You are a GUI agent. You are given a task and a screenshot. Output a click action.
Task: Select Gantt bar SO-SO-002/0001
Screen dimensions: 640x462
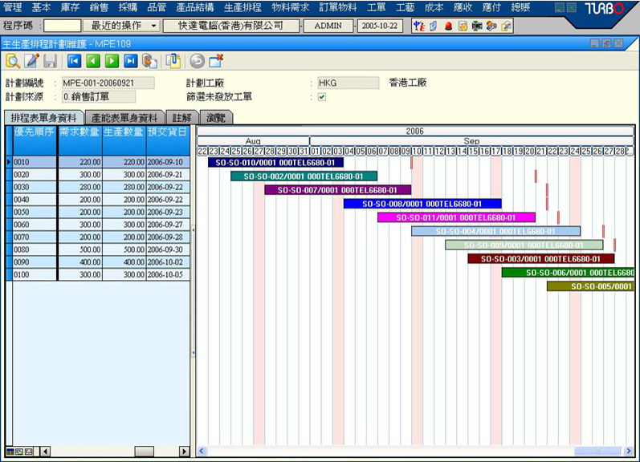point(304,176)
